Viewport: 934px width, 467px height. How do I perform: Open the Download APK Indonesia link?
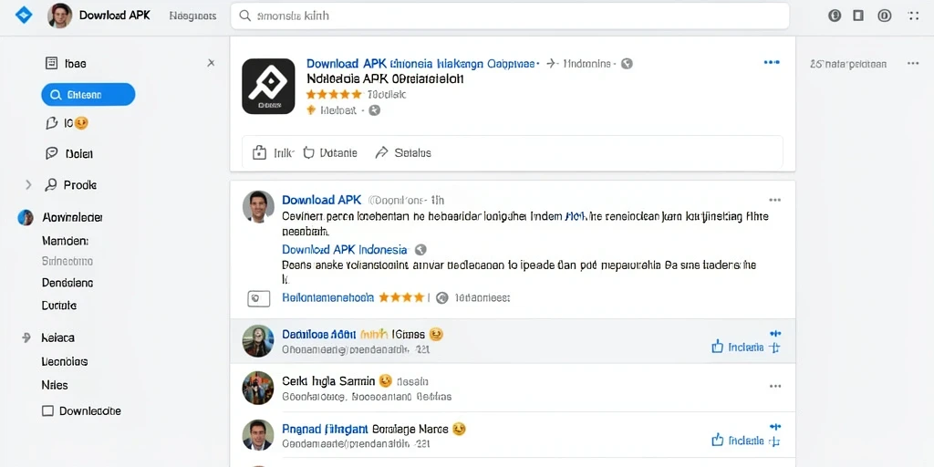coord(345,250)
